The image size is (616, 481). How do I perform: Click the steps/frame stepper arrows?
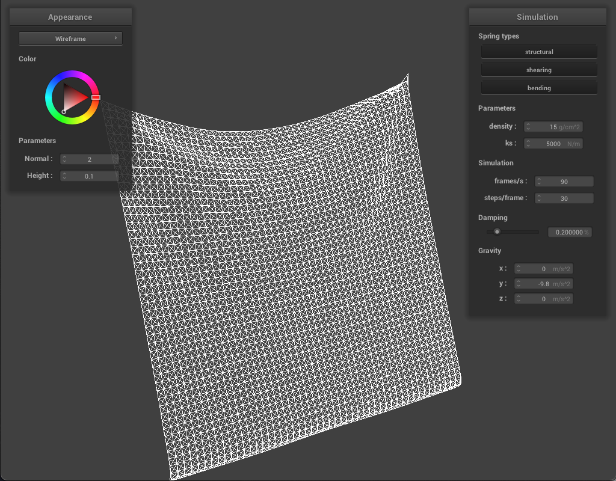pos(539,198)
